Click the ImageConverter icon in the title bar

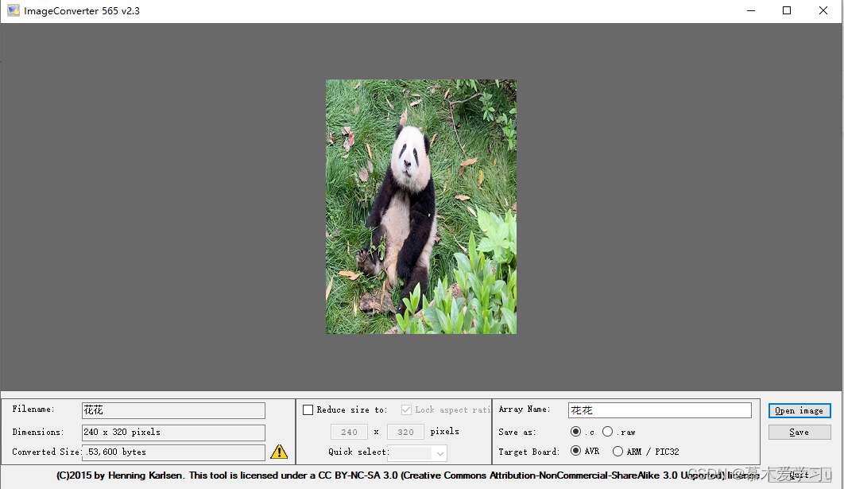(12, 10)
